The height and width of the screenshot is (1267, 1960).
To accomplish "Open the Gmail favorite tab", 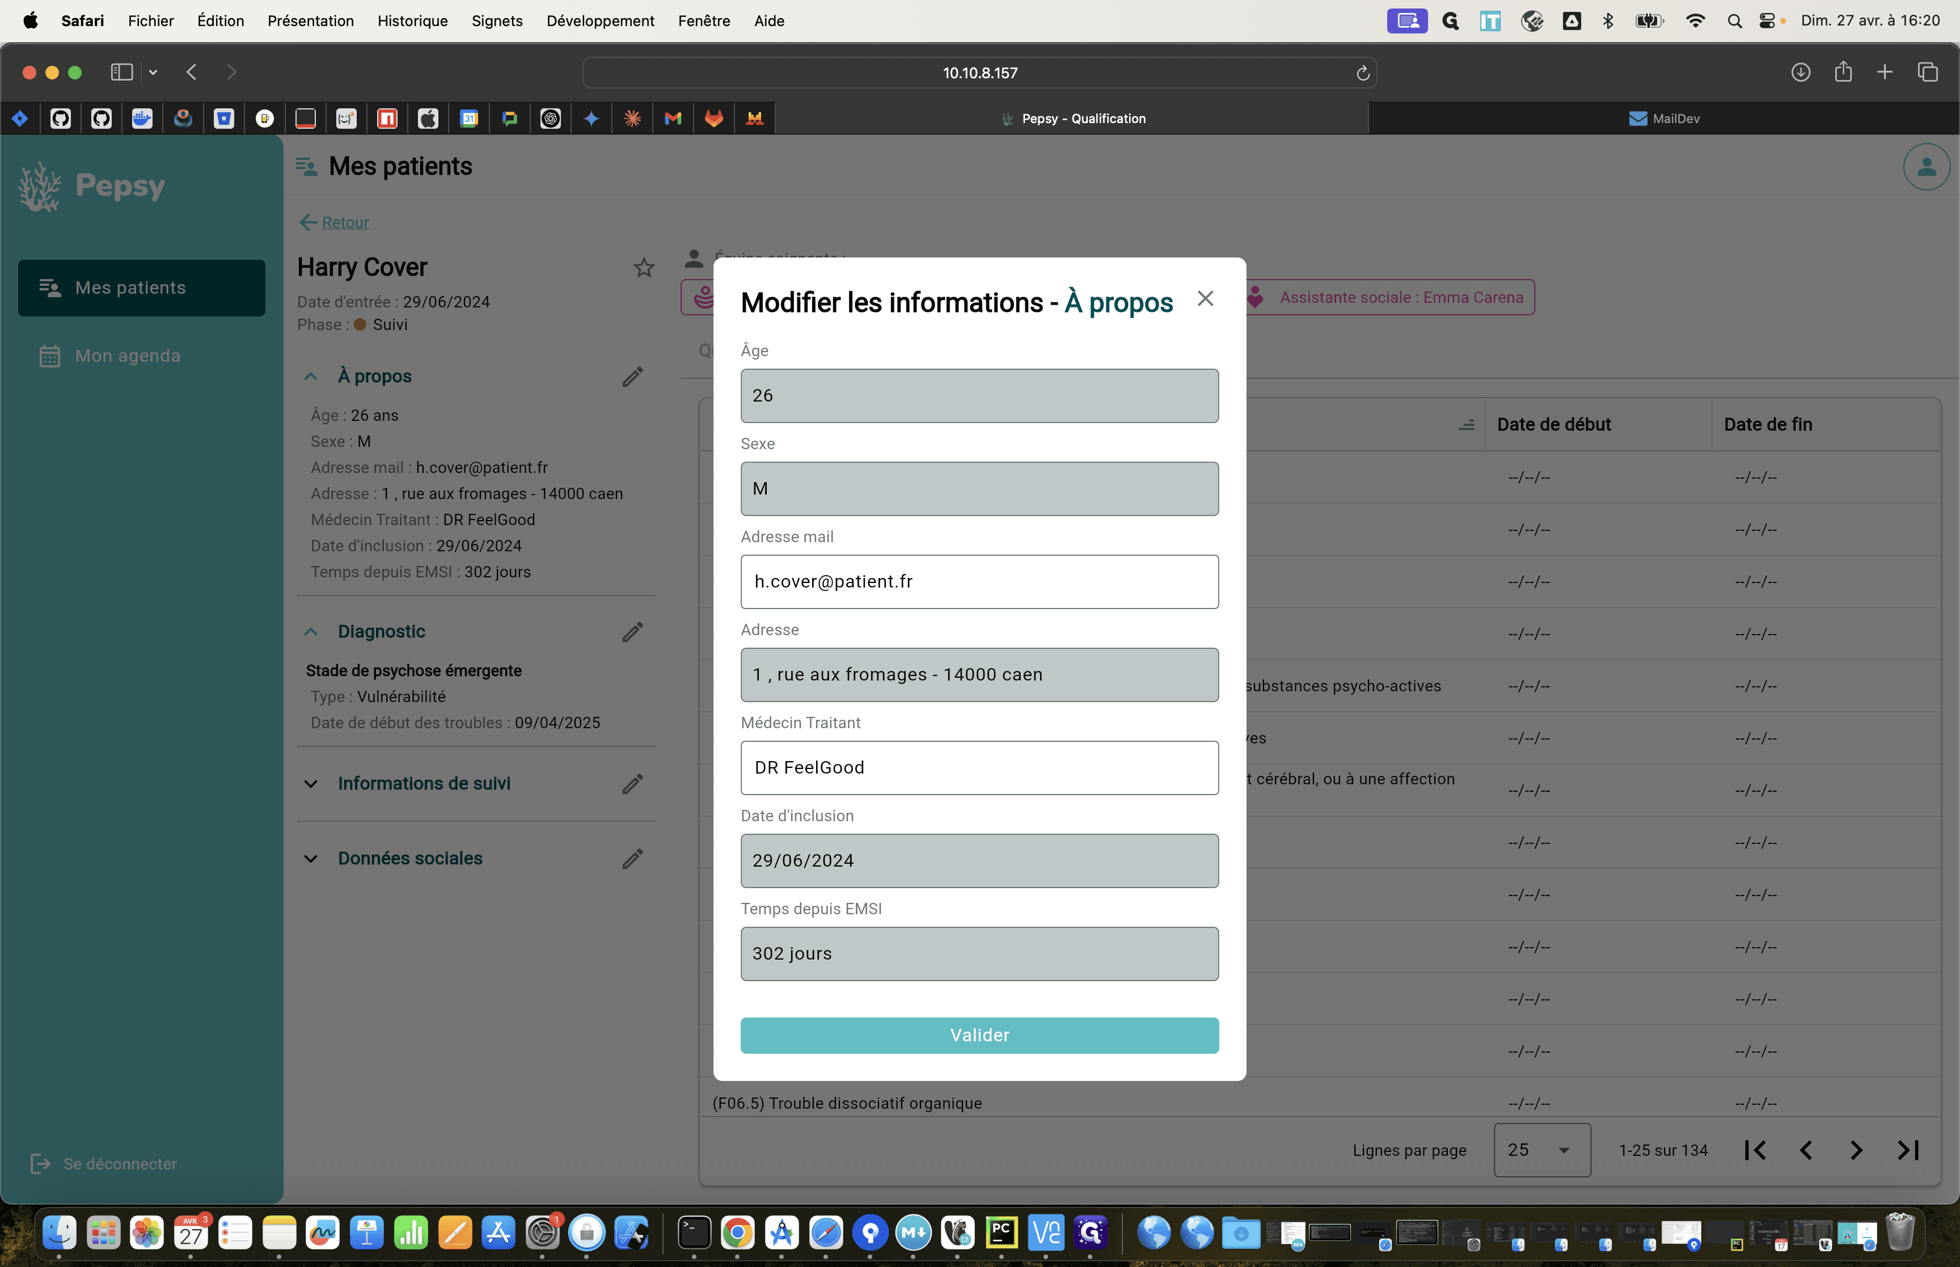I will [x=673, y=119].
